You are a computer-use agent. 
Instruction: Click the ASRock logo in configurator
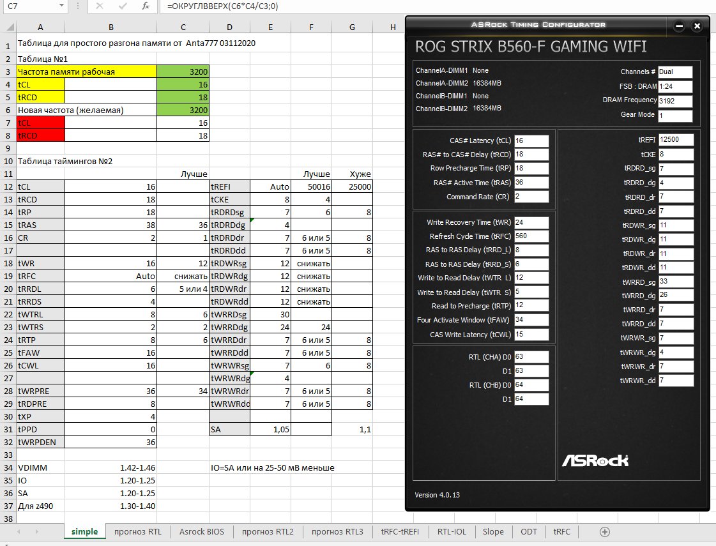click(595, 460)
